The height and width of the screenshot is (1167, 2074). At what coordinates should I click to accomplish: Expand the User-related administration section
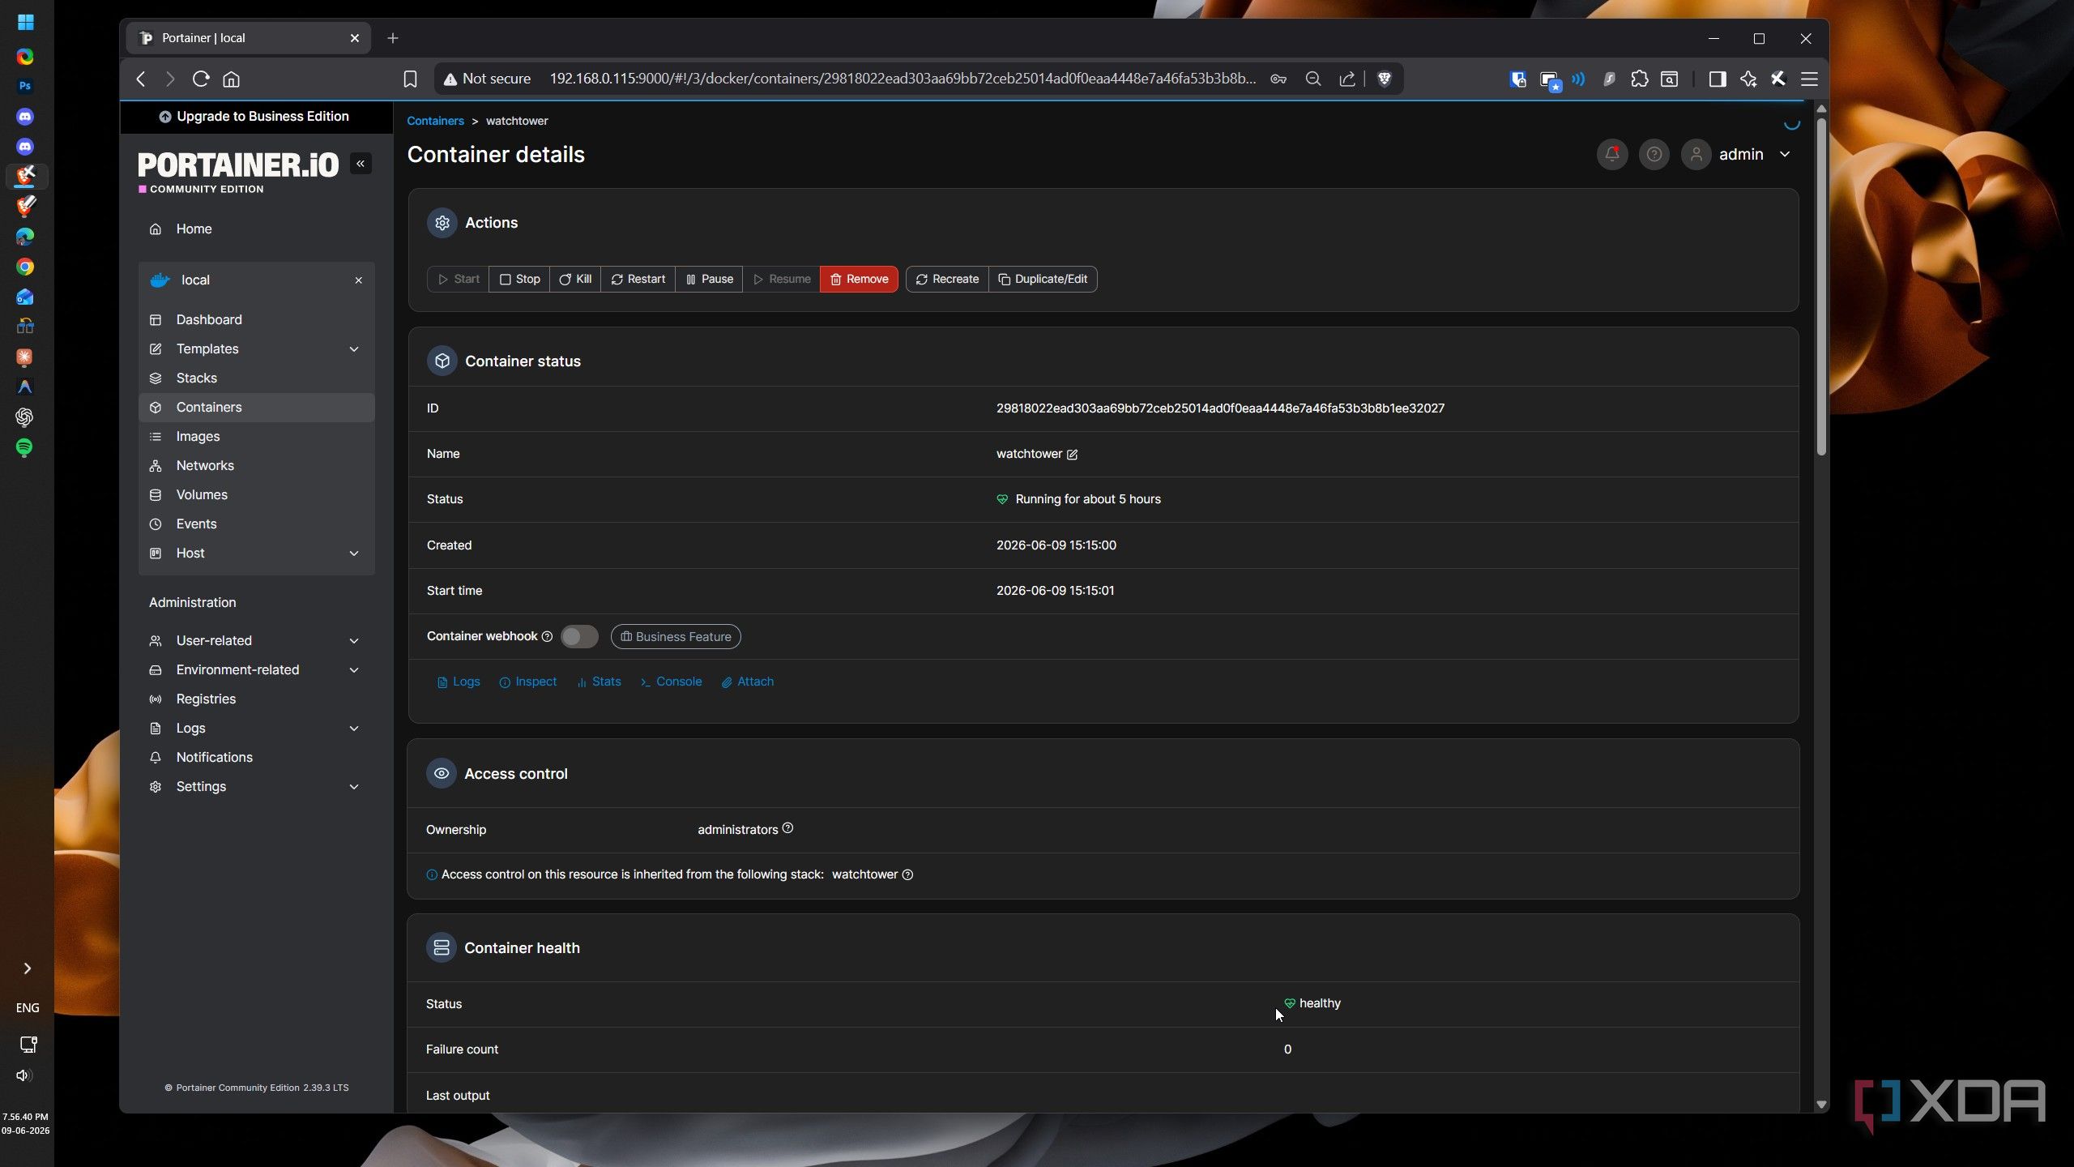pyautogui.click(x=257, y=640)
